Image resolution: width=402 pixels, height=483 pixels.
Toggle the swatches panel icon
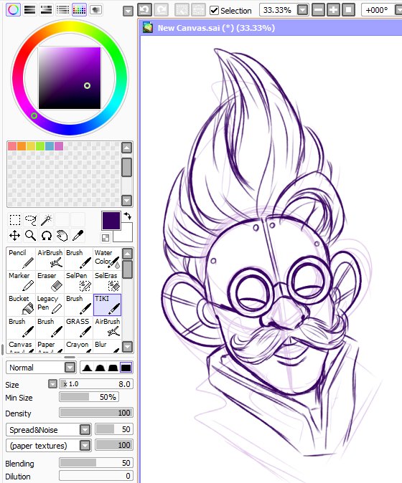[x=79, y=10]
